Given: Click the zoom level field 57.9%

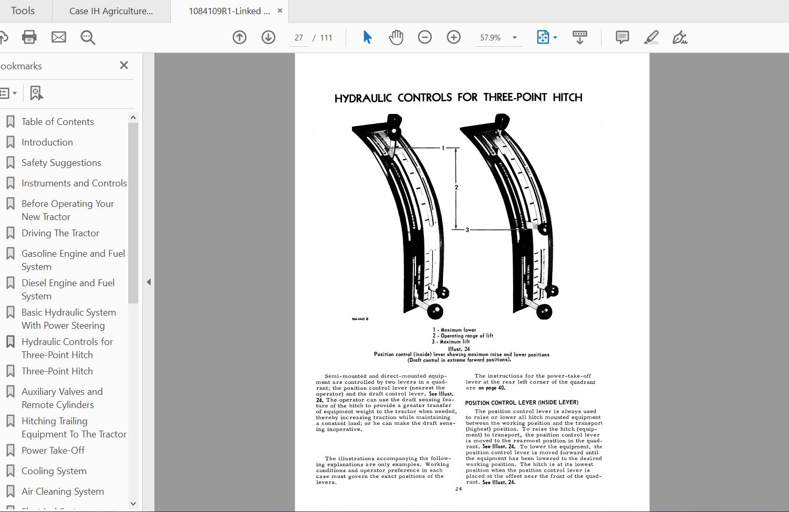Looking at the screenshot, I should click(x=491, y=38).
